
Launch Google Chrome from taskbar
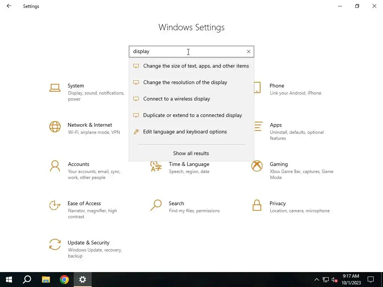(x=64, y=280)
